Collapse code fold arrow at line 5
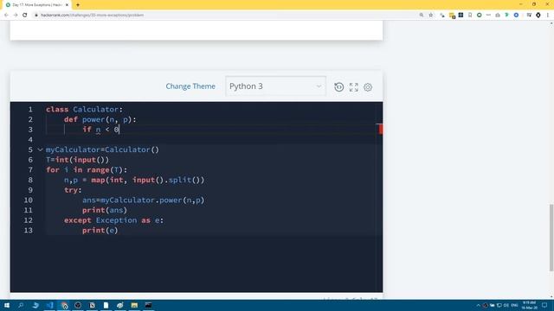 click(41, 149)
